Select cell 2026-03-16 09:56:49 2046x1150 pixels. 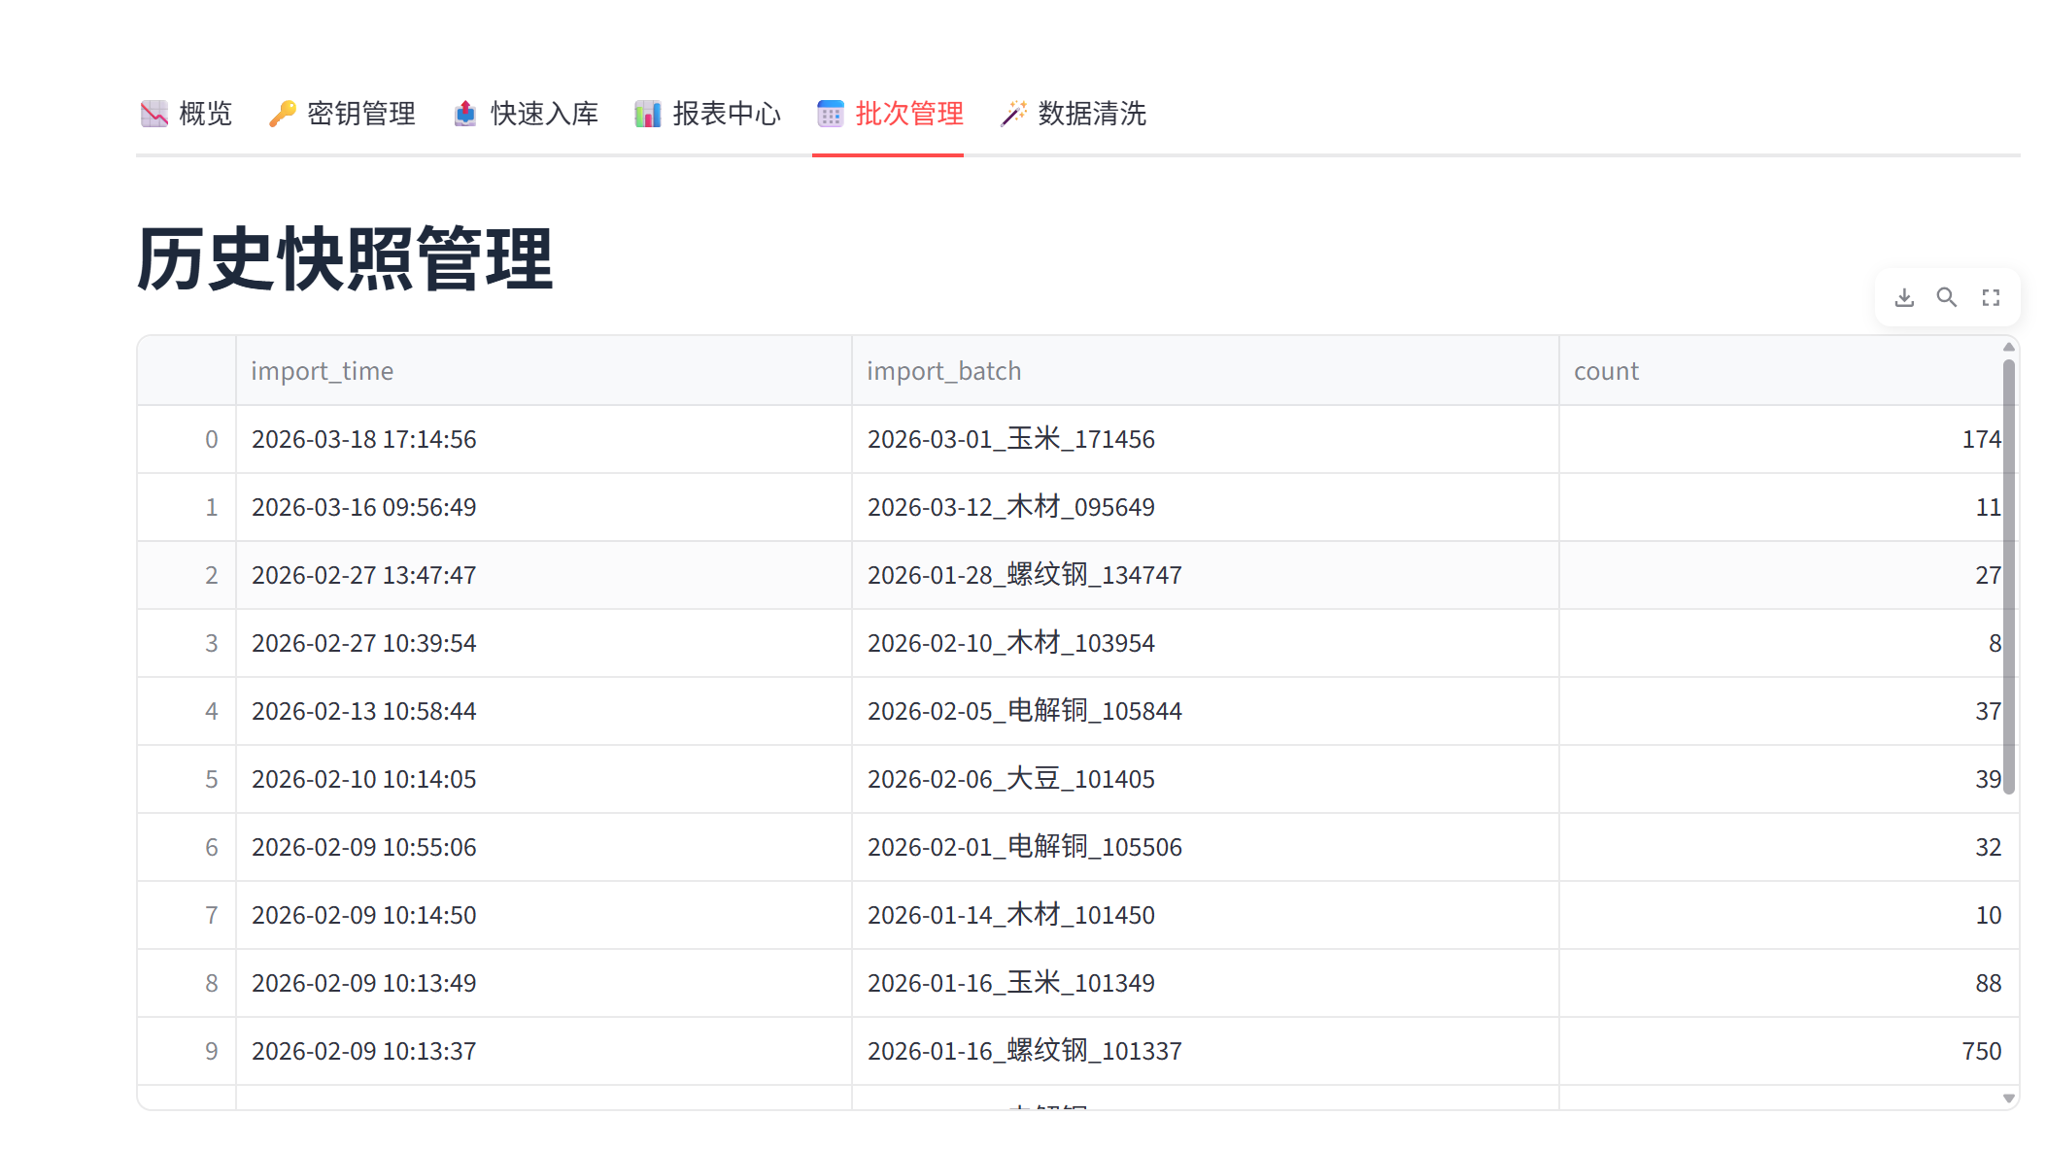[544, 507]
